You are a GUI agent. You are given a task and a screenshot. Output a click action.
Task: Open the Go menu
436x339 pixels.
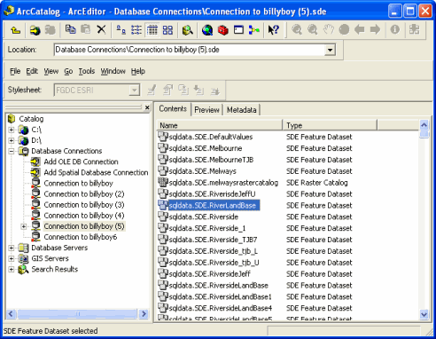68,71
